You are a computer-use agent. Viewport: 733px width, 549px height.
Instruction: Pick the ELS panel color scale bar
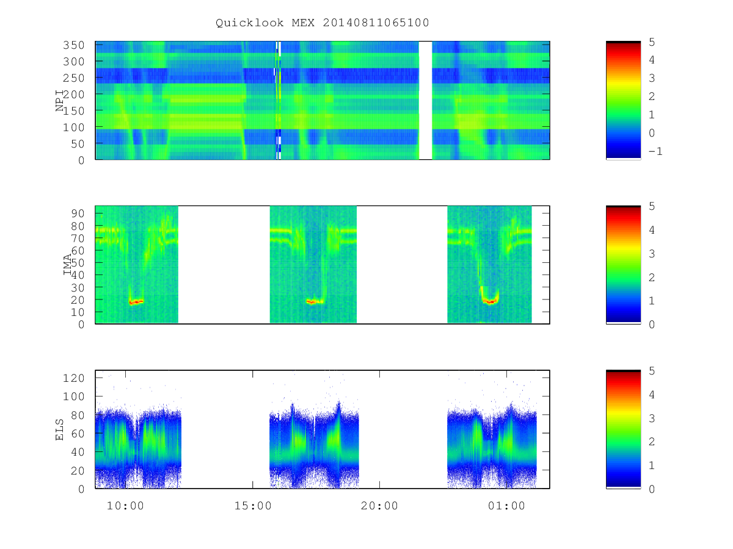pyautogui.click(x=623, y=429)
